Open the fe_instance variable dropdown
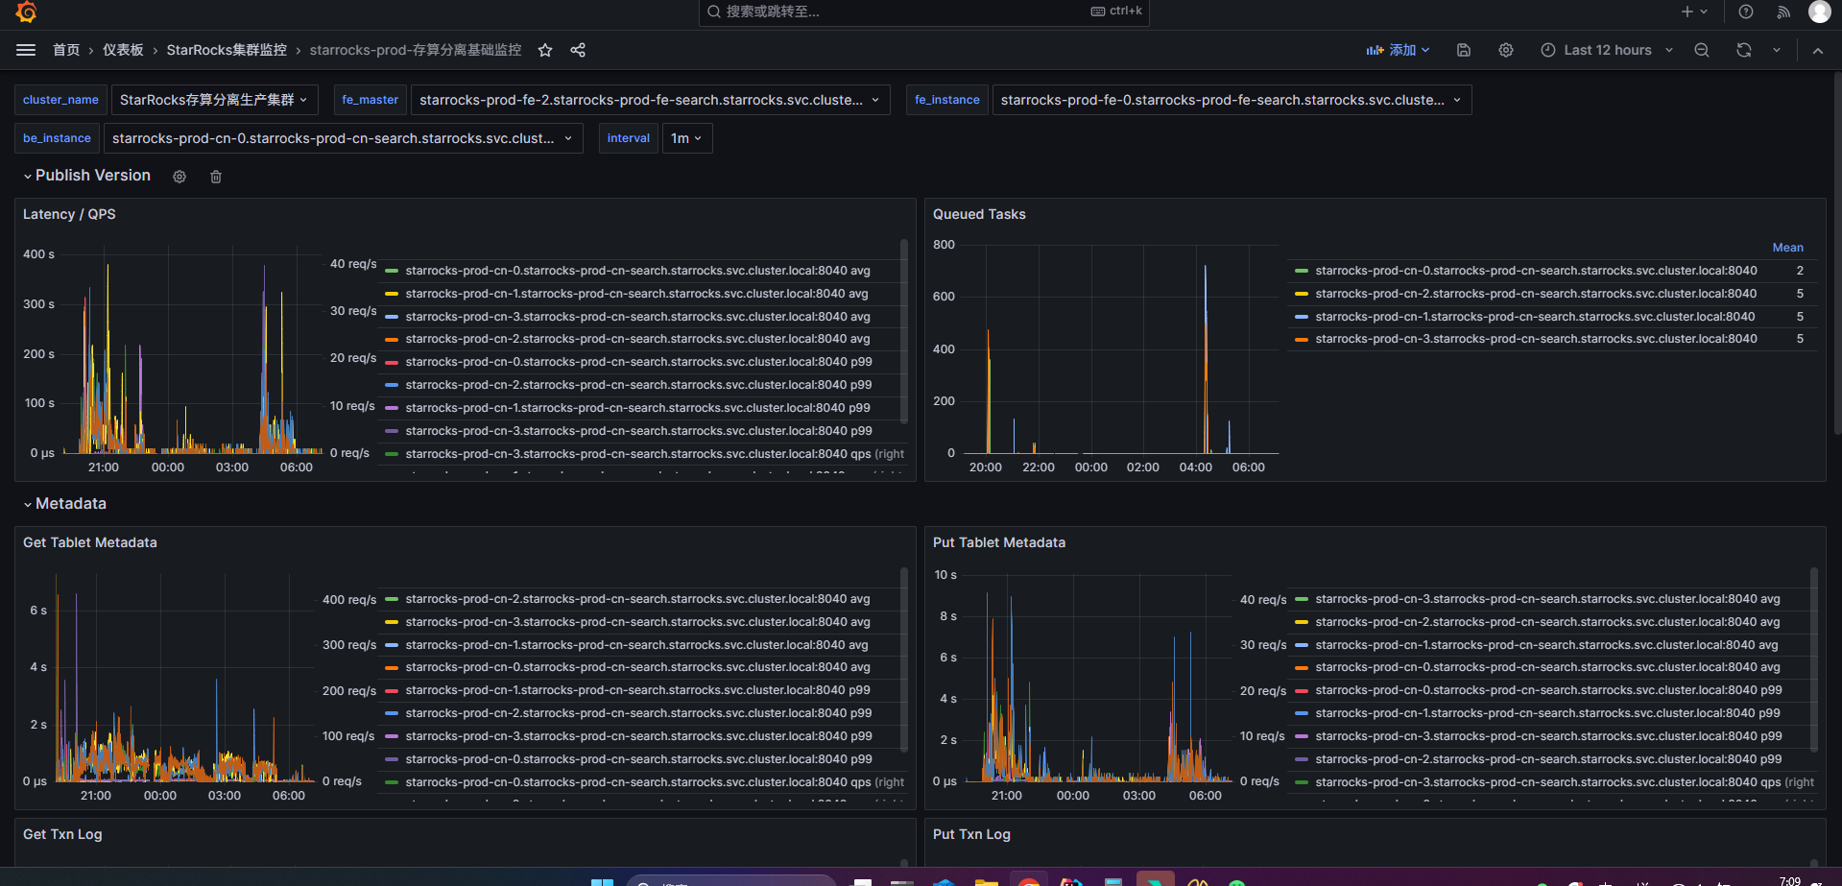 (x=1232, y=100)
